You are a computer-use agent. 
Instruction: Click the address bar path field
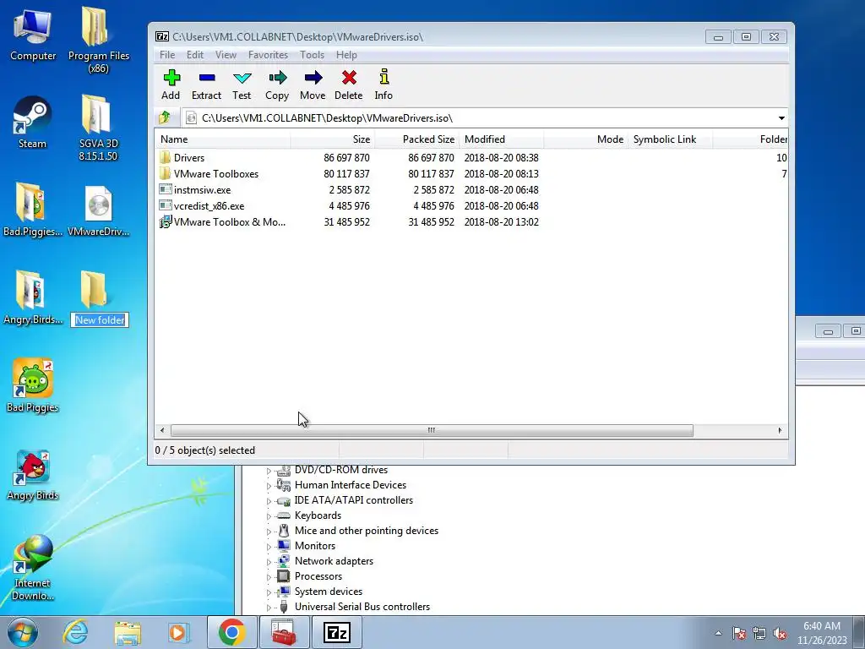point(478,118)
